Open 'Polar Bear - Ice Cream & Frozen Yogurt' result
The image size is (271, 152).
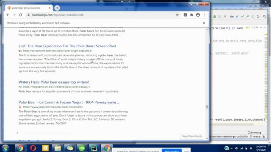pos(69,102)
